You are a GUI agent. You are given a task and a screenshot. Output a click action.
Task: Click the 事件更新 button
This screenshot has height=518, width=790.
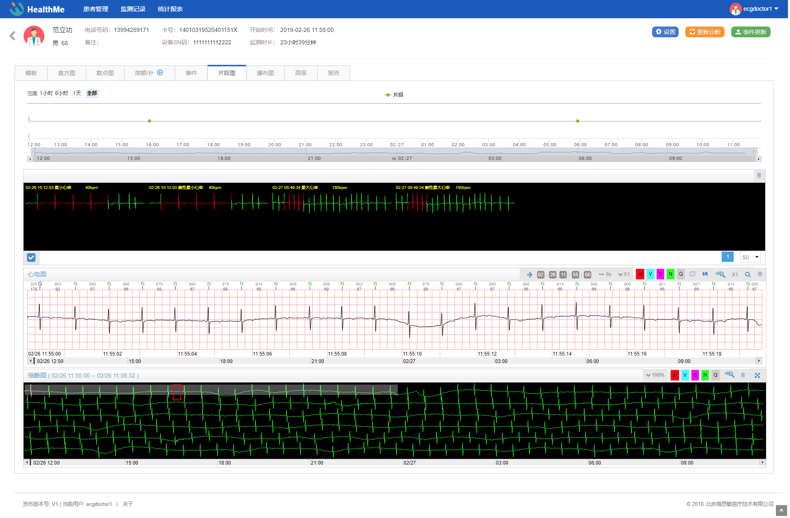click(x=750, y=32)
